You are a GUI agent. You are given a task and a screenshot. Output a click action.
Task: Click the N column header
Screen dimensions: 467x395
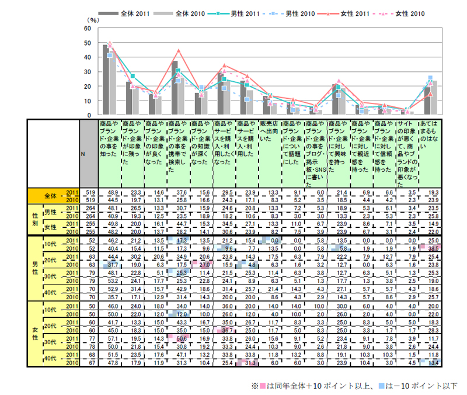click(89, 153)
